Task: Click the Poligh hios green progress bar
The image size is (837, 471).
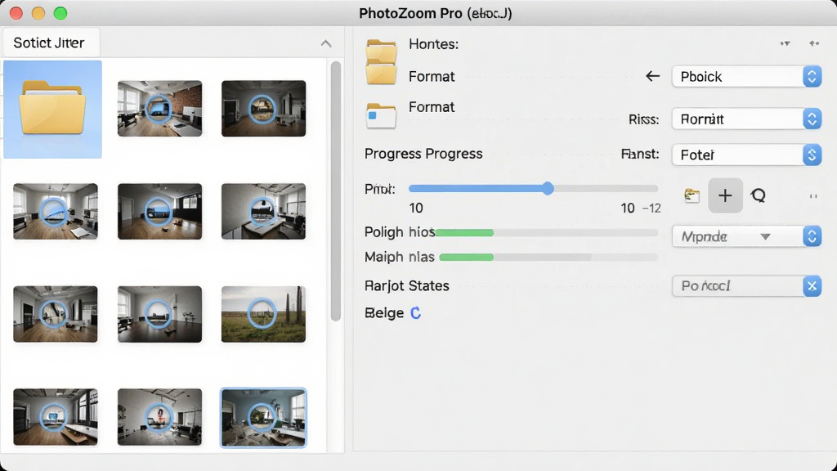Action: pos(464,232)
